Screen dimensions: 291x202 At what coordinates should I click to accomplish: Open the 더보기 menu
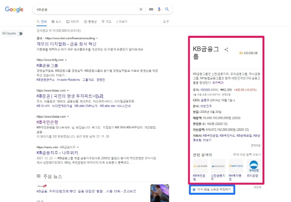coord(122,22)
